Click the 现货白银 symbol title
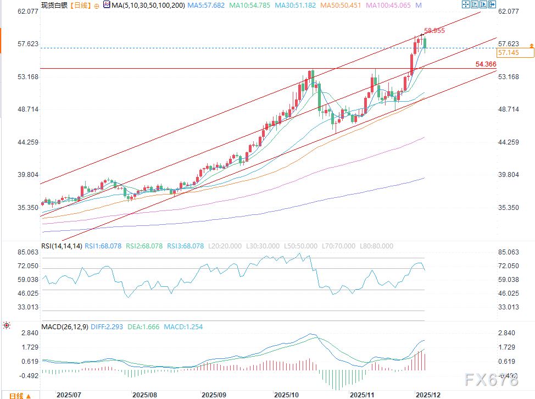The image size is (535, 399). tap(54, 5)
